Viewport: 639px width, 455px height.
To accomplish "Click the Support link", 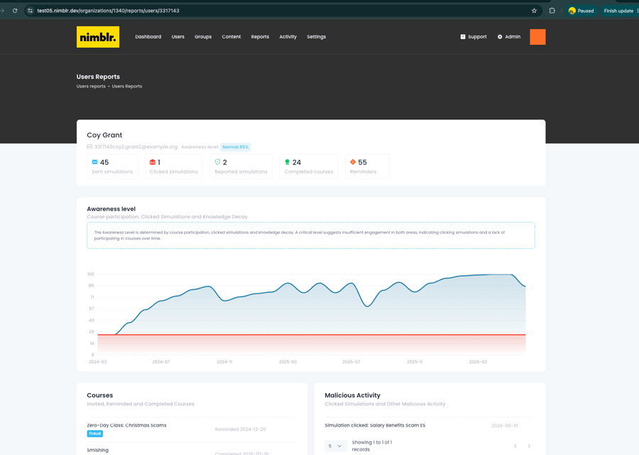I will tap(474, 37).
